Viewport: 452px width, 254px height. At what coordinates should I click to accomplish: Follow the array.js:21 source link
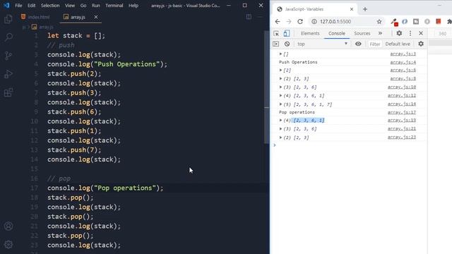tap(402, 128)
